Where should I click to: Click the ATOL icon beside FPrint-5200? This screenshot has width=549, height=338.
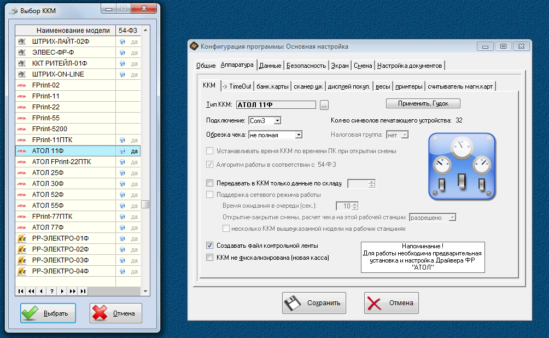[22, 129]
